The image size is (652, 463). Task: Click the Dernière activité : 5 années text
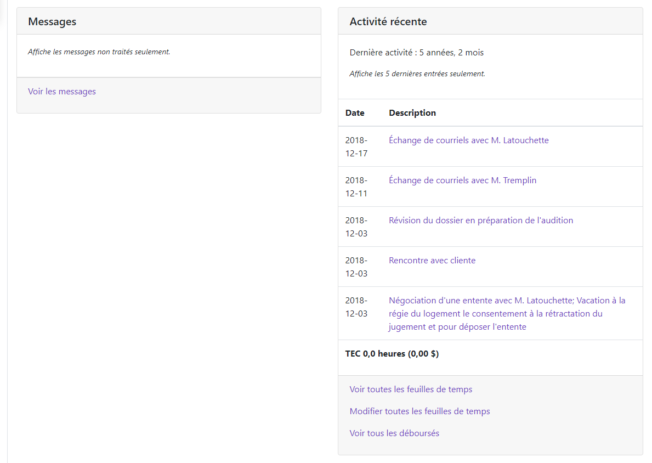(x=416, y=53)
